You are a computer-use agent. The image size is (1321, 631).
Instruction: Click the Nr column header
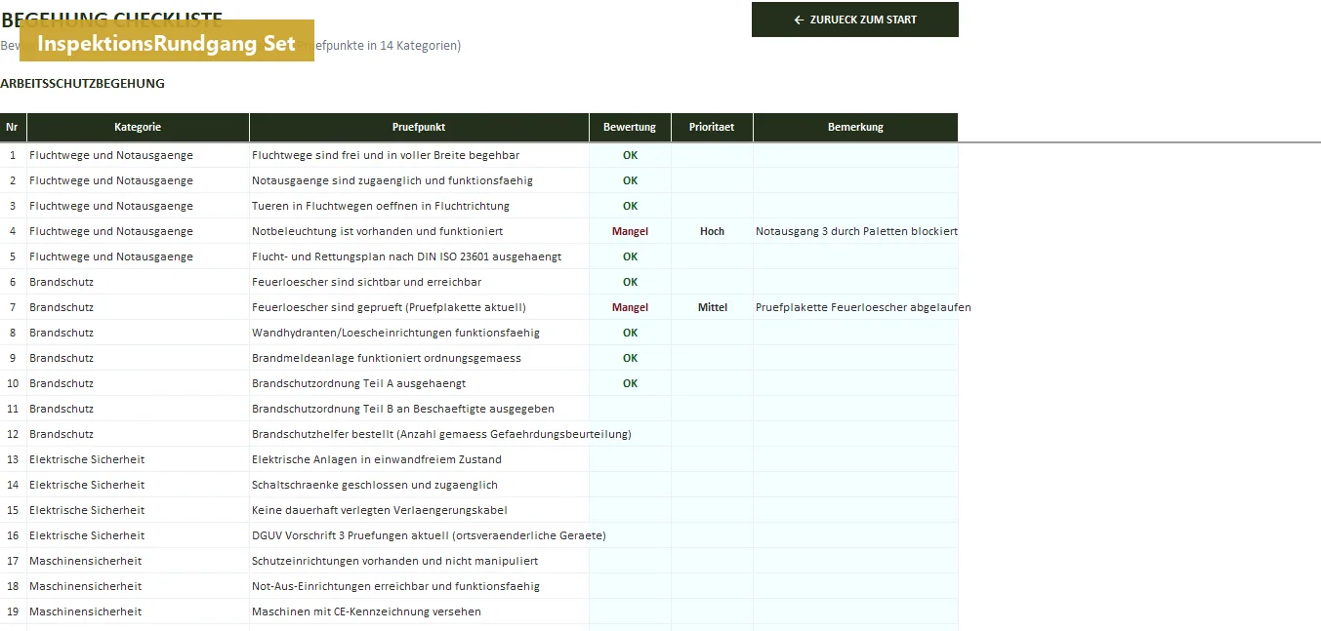(13, 127)
